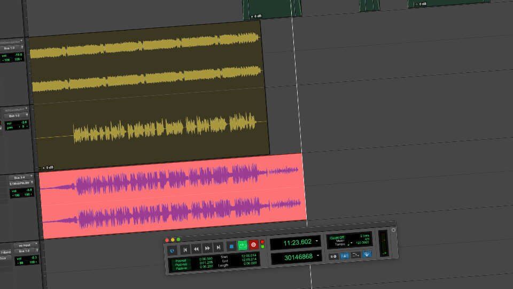Click the 2 bars count-off value
Screen dimensions: 513x289
[x=365, y=235]
